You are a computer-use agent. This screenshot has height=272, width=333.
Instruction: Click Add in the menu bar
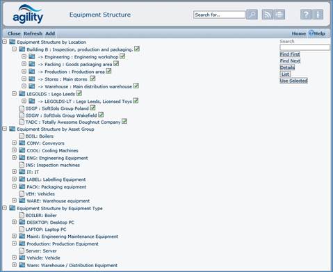tap(50, 33)
